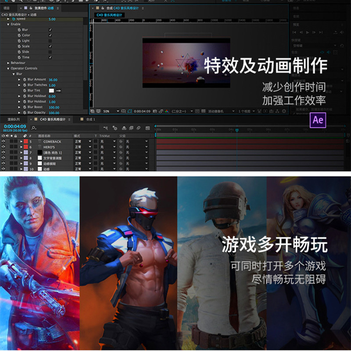This screenshot has width=351, height=351.
Task: Click the timeline search magnifier icon
Action: [34, 128]
